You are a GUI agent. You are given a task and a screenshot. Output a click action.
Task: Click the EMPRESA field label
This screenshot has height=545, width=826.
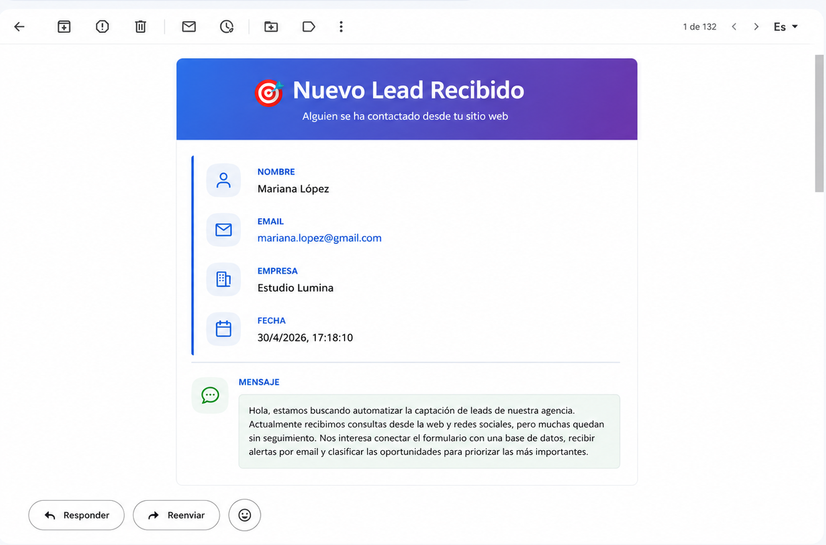277,271
